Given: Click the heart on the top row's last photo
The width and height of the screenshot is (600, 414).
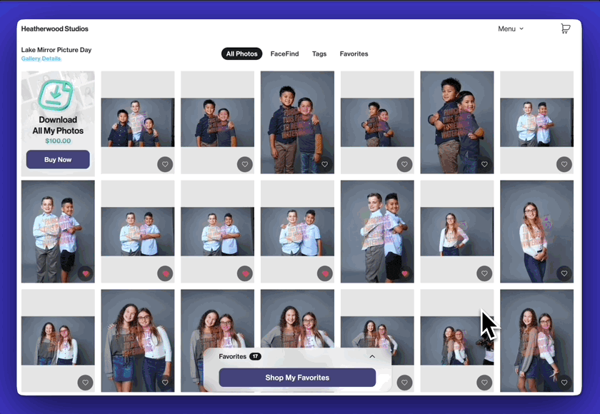Looking at the screenshot, I should (564, 165).
